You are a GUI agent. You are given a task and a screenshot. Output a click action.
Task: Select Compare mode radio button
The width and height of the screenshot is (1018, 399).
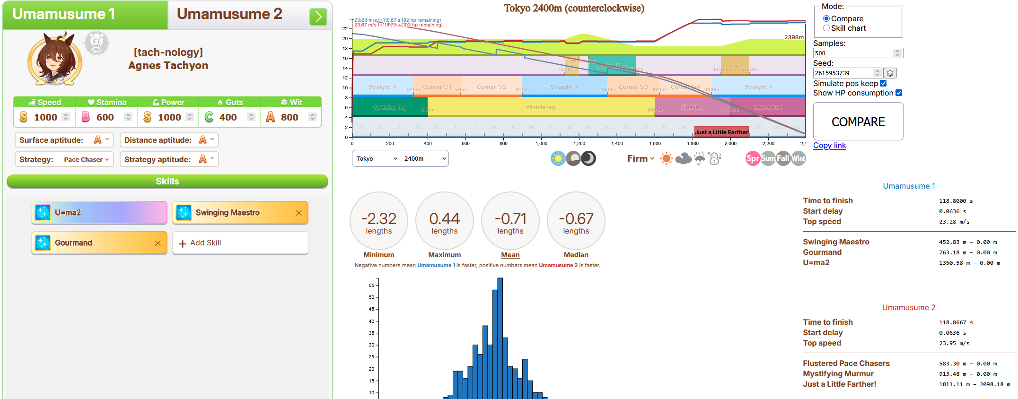(x=826, y=18)
